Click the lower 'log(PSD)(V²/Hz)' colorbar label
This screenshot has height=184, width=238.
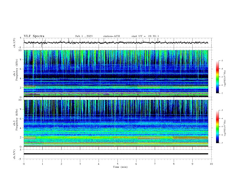(225, 128)
